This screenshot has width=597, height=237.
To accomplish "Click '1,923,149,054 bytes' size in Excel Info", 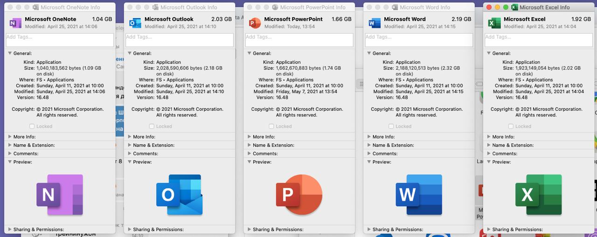I will (538, 68).
